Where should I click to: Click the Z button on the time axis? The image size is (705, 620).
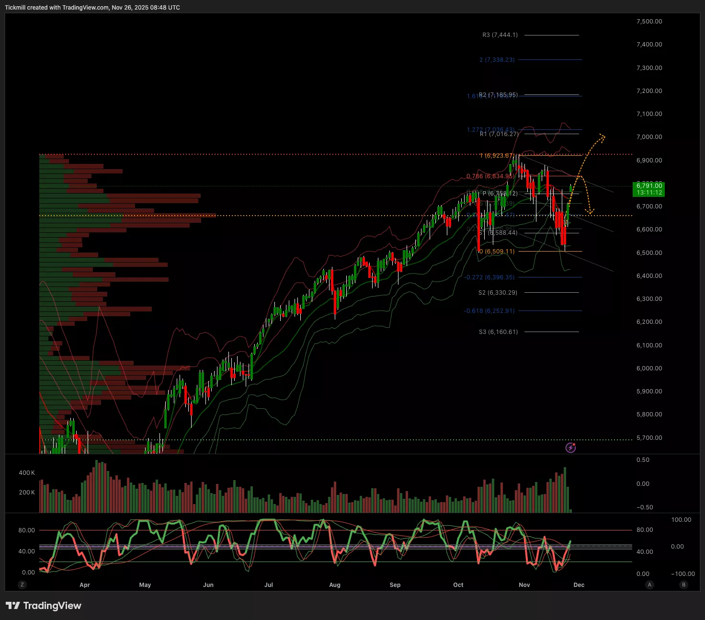[x=22, y=585]
